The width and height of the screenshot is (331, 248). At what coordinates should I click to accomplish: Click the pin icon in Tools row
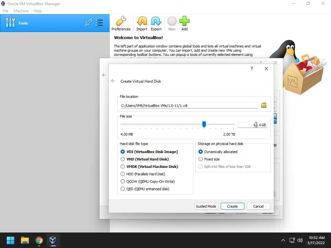pyautogui.click(x=88, y=23)
